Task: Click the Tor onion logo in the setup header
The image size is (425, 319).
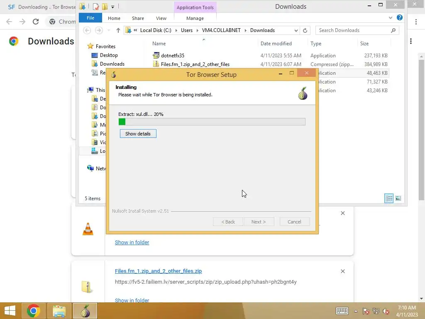Action: (303, 93)
